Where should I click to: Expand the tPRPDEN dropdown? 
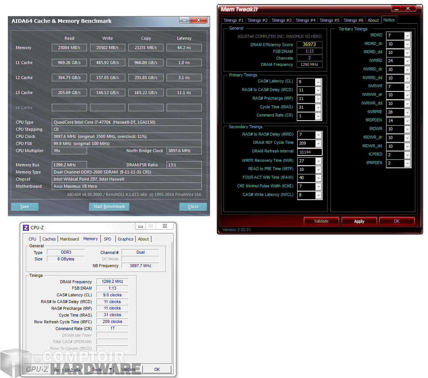tap(407, 163)
